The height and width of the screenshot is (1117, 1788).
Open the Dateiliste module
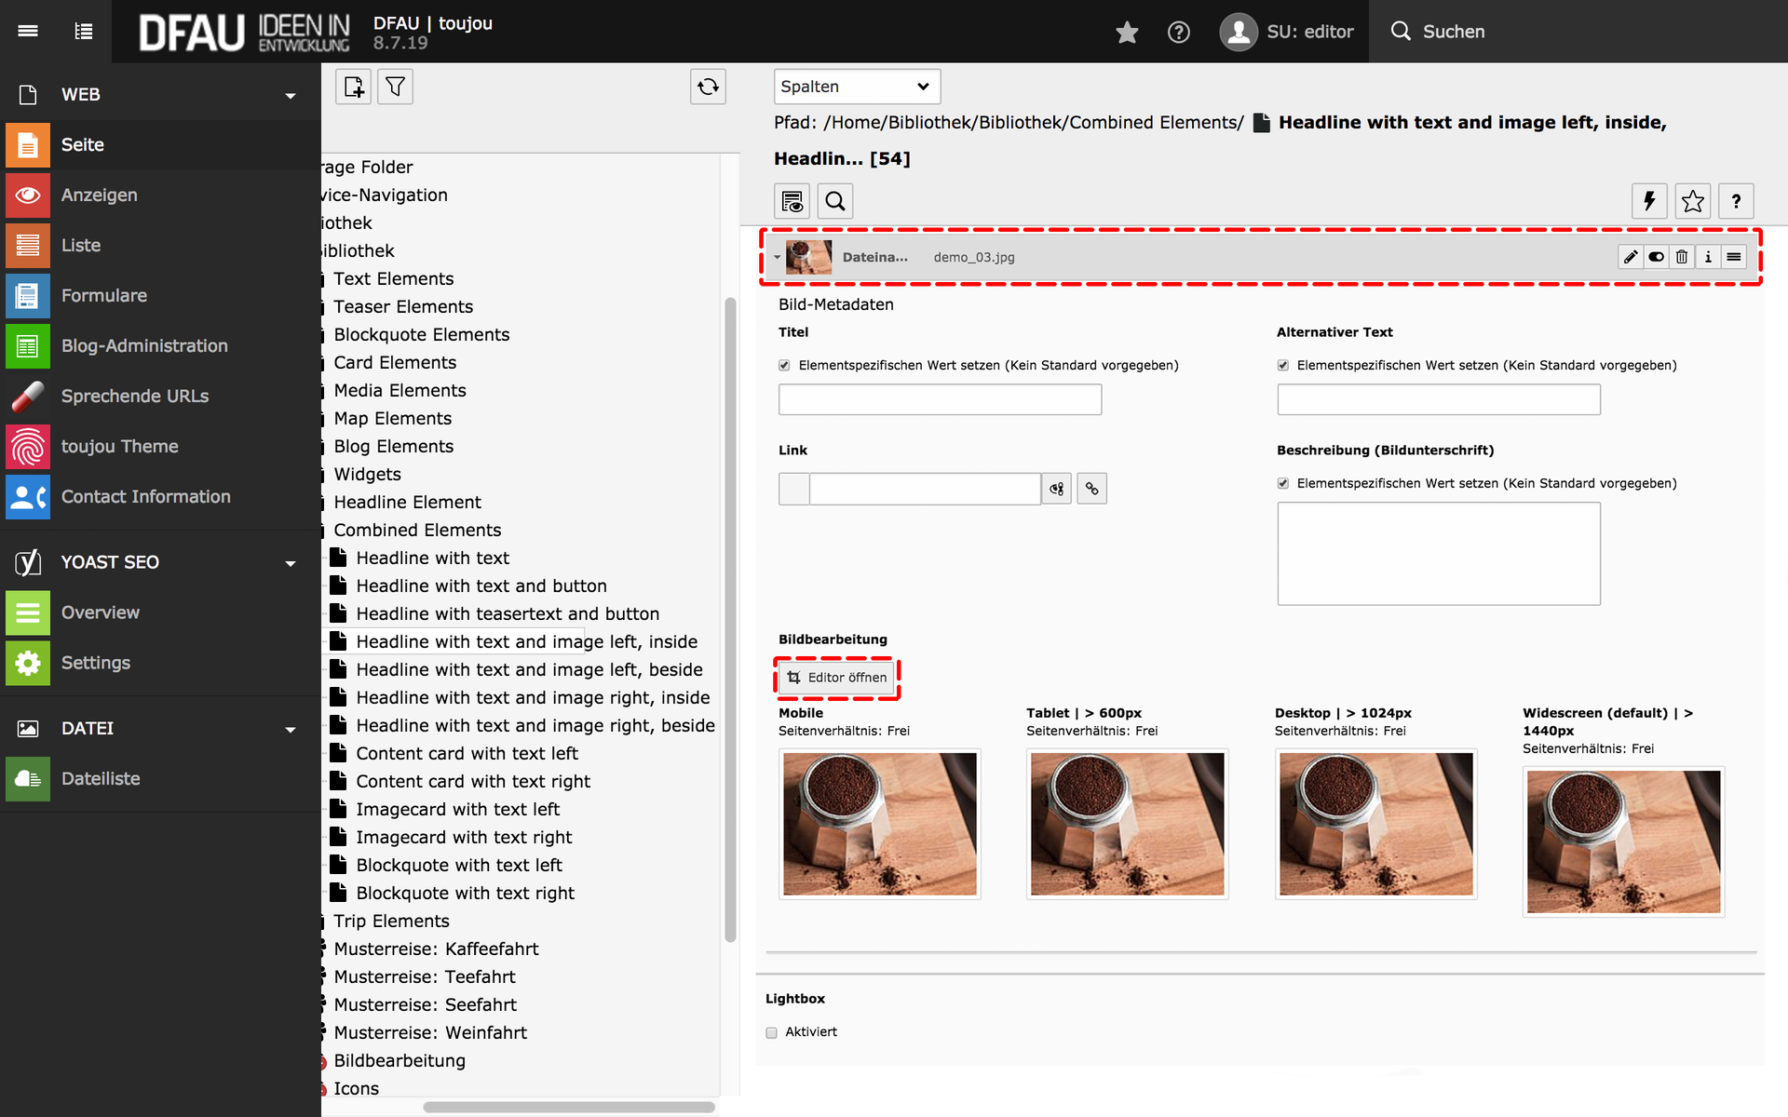[100, 778]
